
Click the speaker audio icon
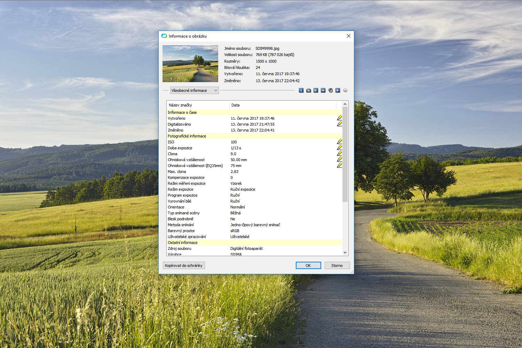pyautogui.click(x=330, y=90)
